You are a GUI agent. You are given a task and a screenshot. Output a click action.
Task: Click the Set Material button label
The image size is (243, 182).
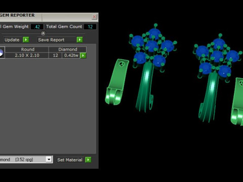pyautogui.click(x=70, y=160)
